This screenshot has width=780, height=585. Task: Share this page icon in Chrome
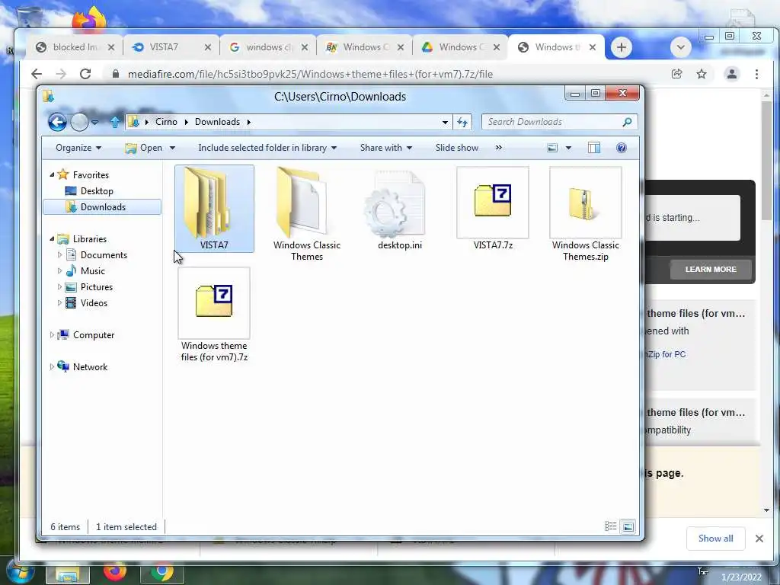pyautogui.click(x=676, y=74)
